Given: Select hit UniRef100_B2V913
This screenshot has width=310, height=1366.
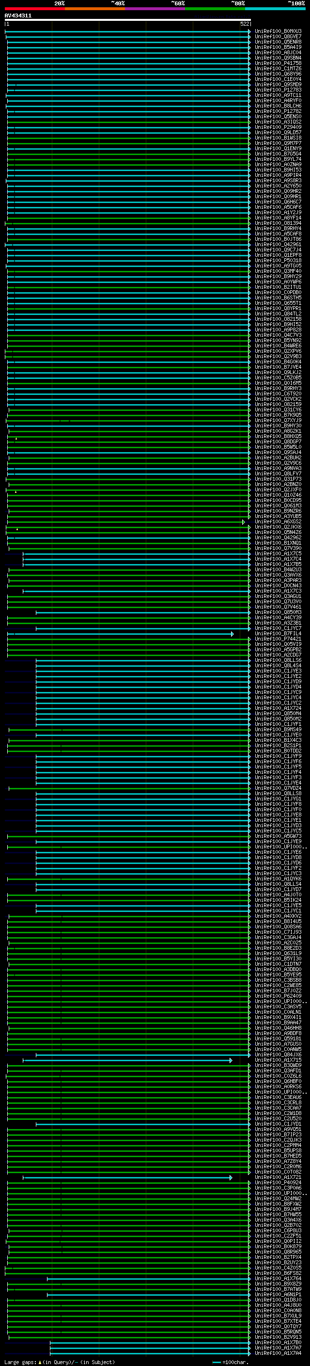Looking at the screenshot, I should click(278, 1337).
